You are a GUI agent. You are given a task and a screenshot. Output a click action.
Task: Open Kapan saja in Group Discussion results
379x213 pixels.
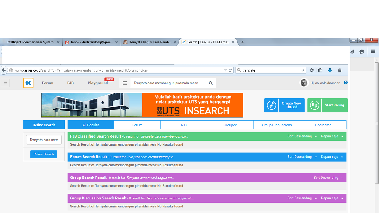[332, 198]
